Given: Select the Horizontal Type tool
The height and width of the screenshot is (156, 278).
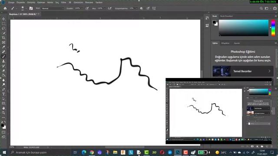Looking at the screenshot, I should pos(3,94).
